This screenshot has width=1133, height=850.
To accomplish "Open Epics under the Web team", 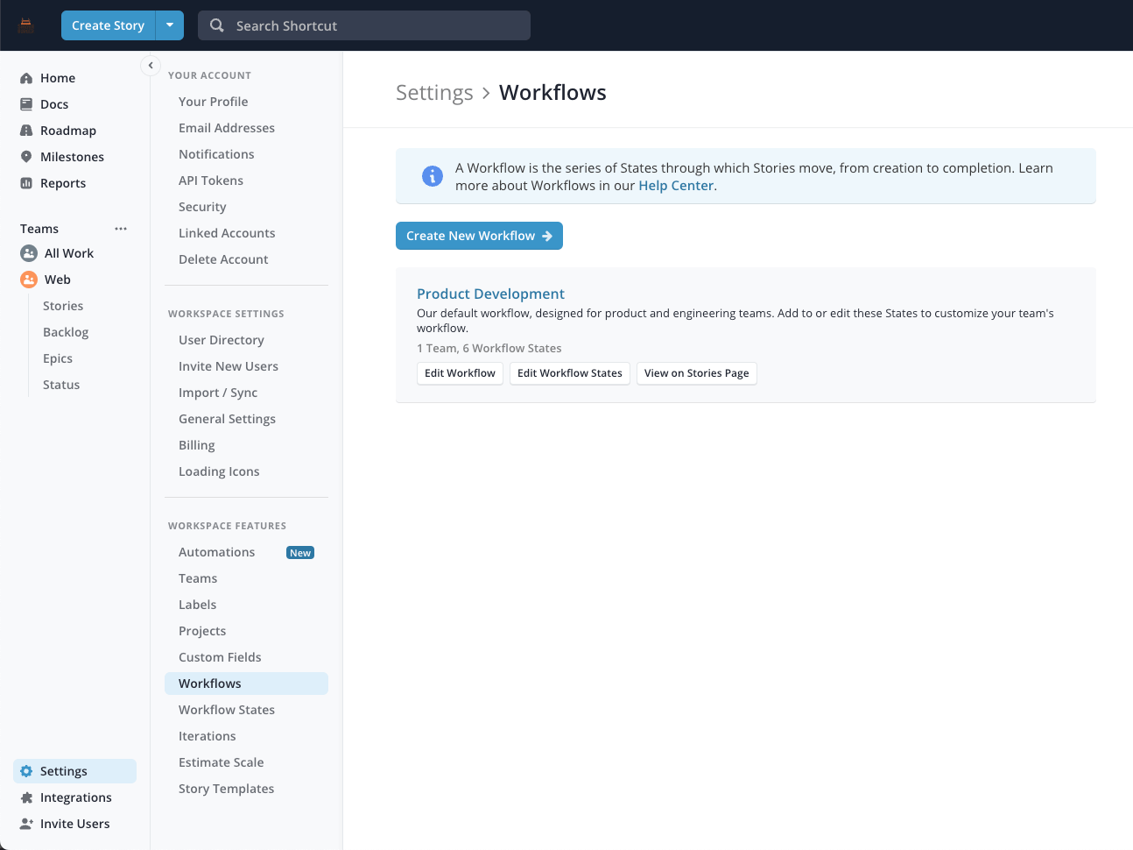I will [x=58, y=358].
